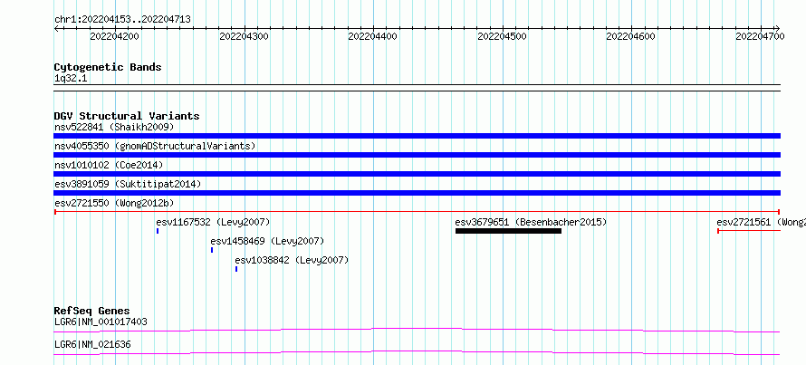
Task: Open variant nsv522841 (Shaikh2009) label
Action: pos(114,127)
